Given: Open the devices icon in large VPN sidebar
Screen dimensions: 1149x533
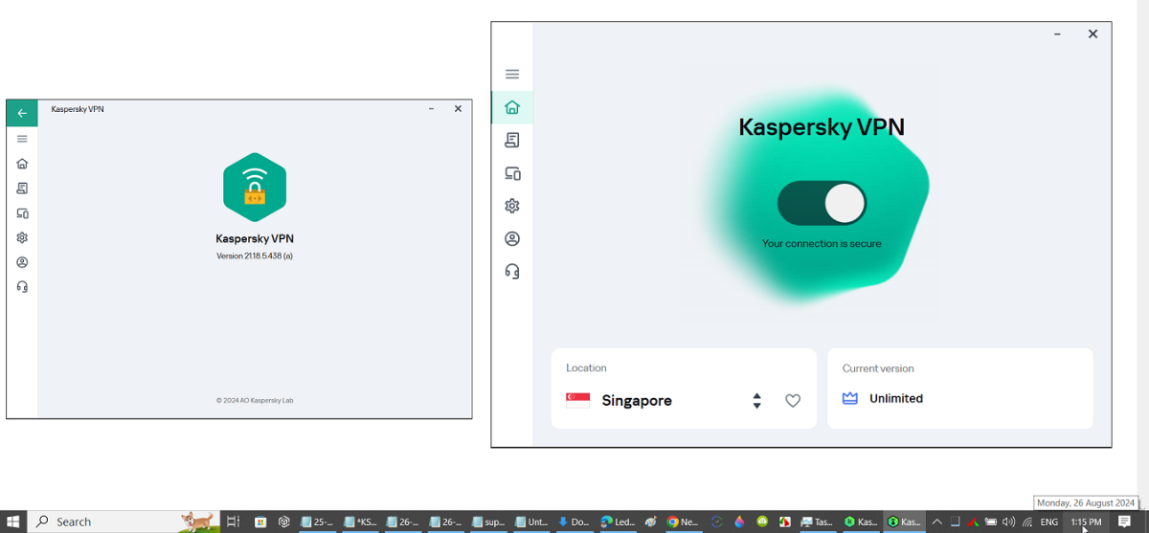Looking at the screenshot, I should click(512, 173).
